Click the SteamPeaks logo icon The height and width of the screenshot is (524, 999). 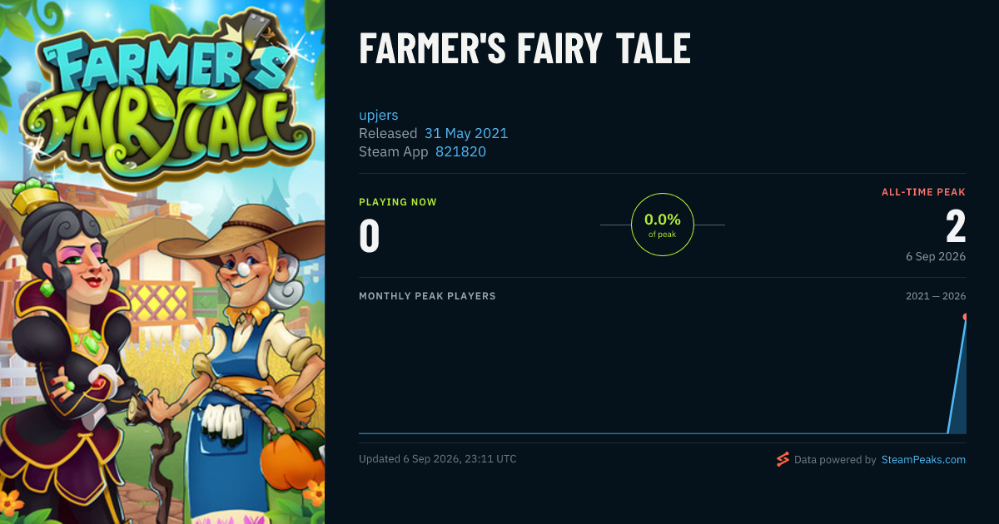tap(783, 459)
